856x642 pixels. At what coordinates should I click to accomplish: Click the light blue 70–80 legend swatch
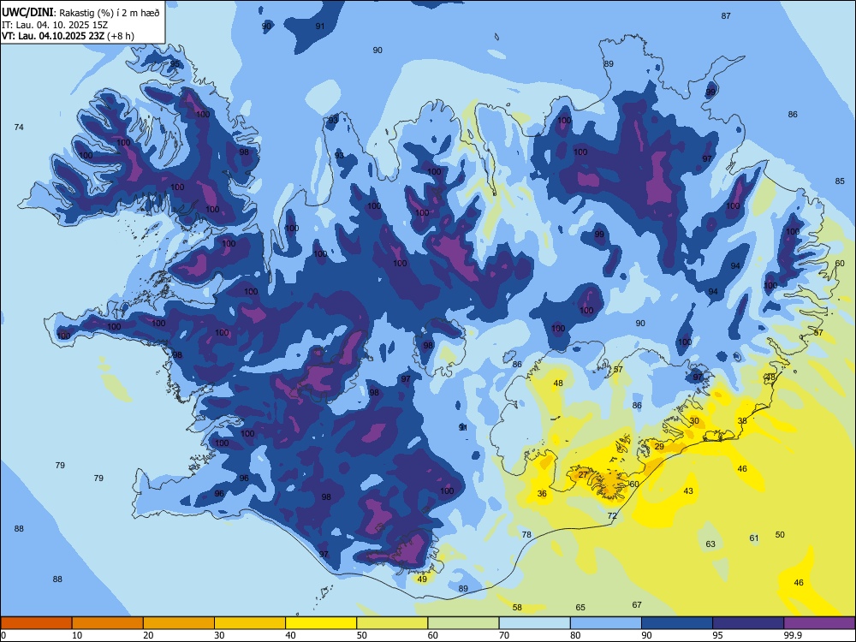click(x=534, y=623)
